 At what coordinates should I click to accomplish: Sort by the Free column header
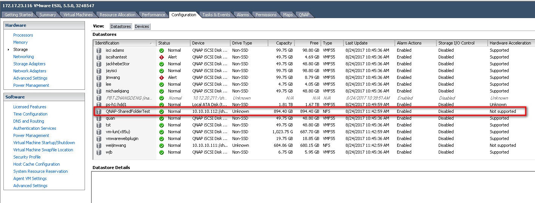pyautogui.click(x=307, y=43)
